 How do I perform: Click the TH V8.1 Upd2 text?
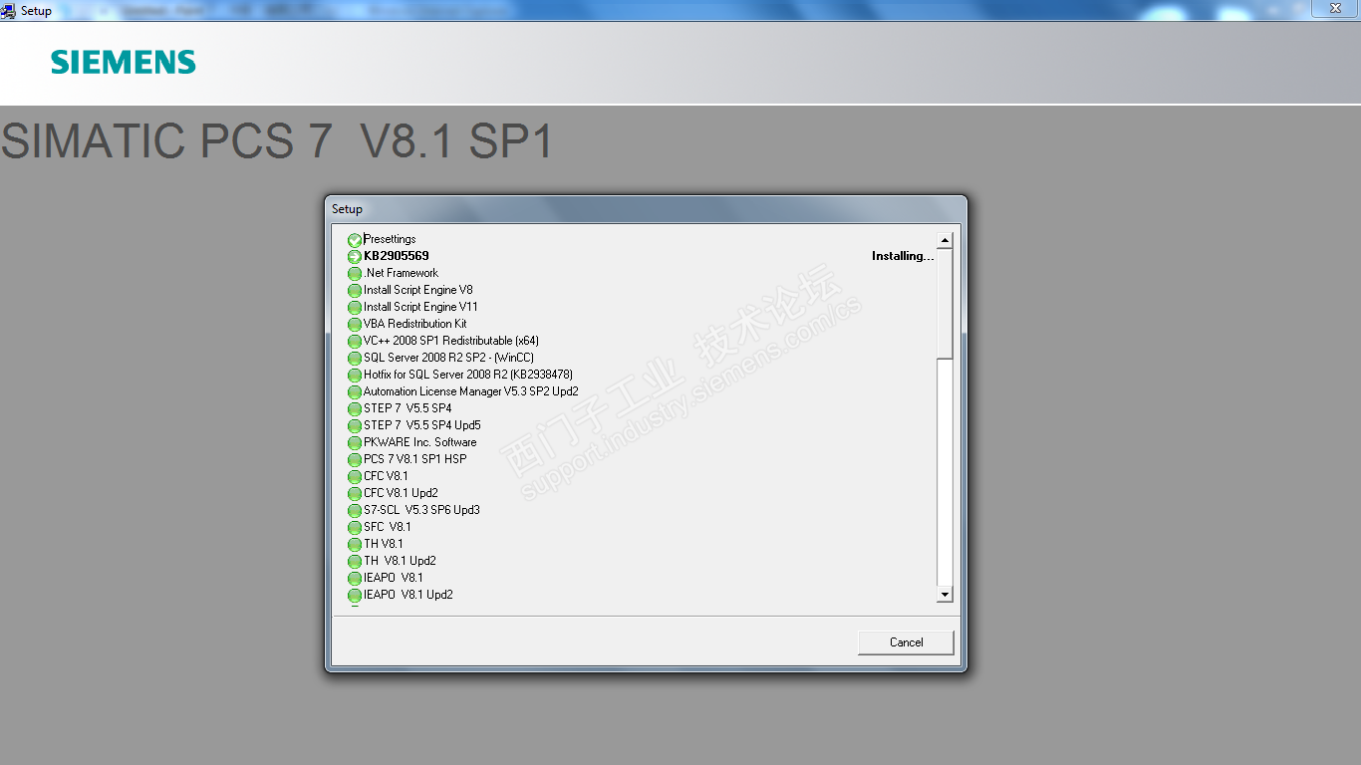400,561
